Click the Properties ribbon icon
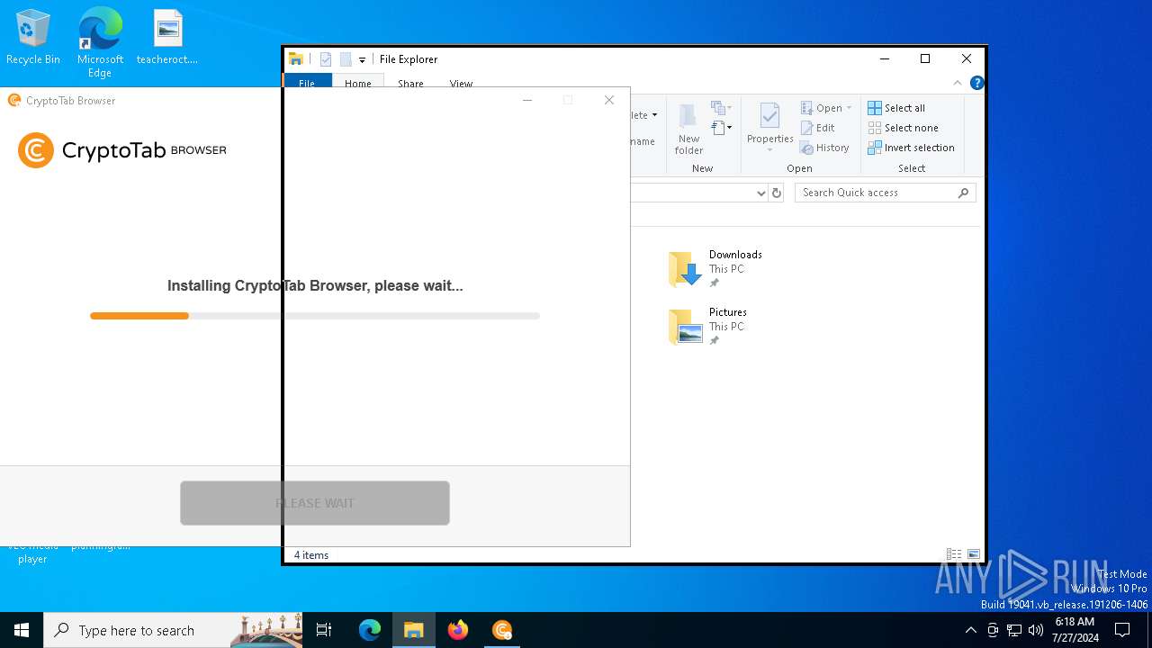 tap(769, 115)
